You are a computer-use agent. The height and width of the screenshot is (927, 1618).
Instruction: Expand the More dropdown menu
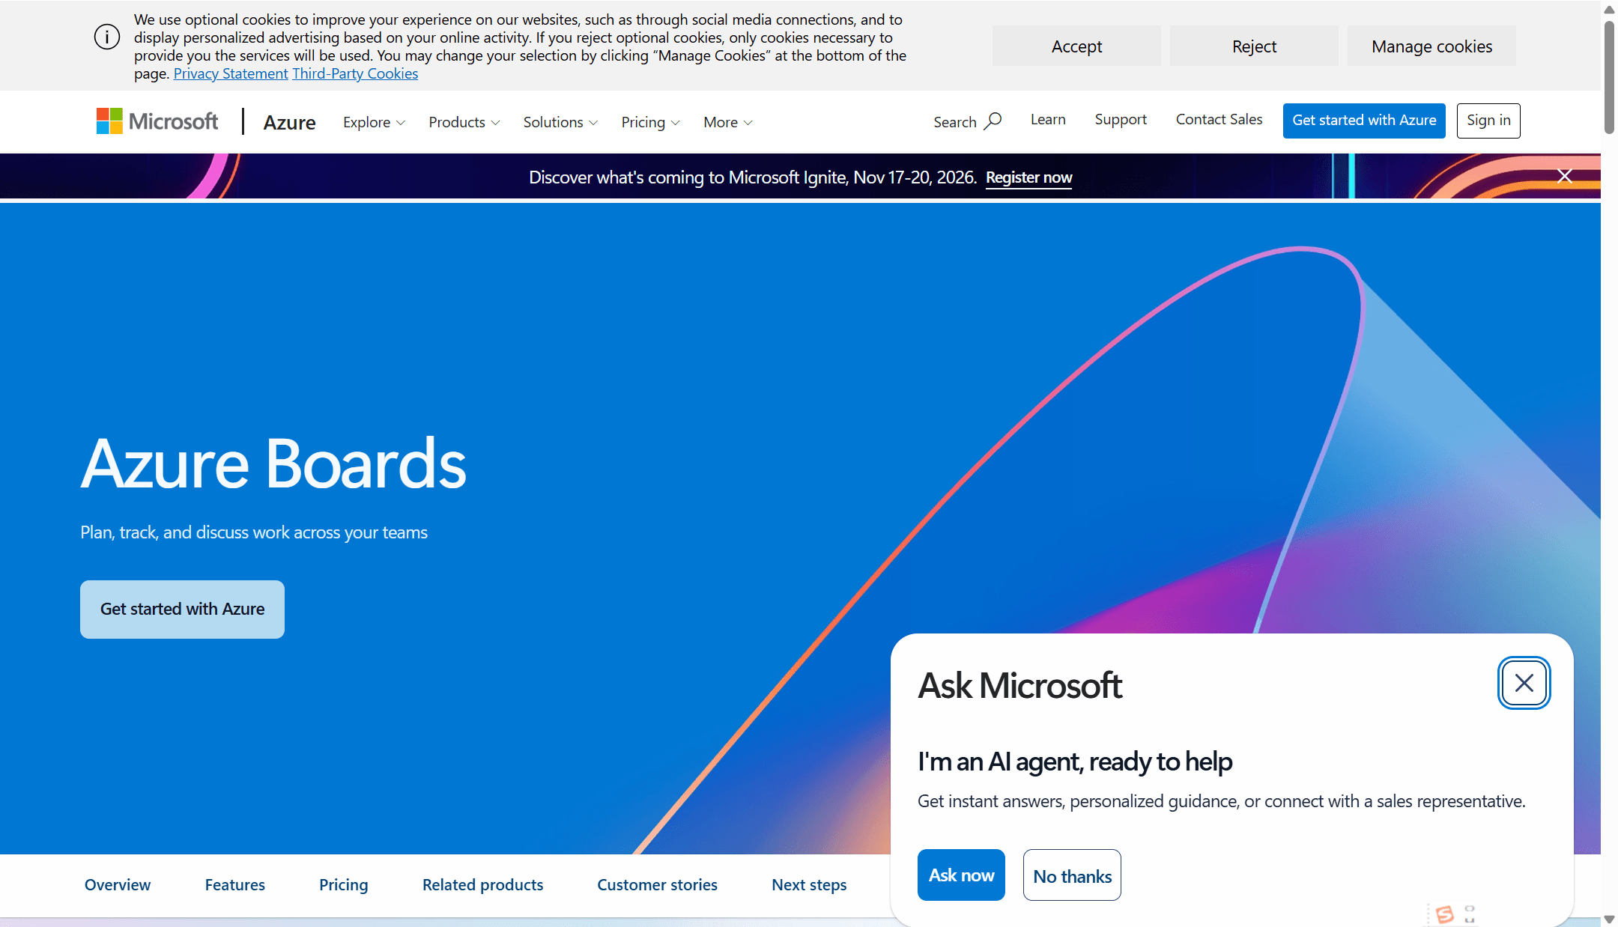click(727, 122)
